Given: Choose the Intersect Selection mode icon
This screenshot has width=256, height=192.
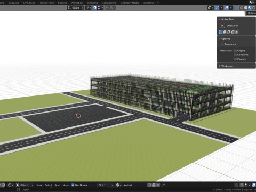Looking at the screenshot, I should (x=237, y=32).
